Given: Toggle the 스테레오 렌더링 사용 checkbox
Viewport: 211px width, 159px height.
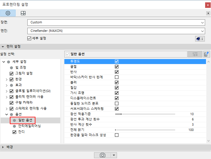Looking at the screenshot, I should pyautogui.click(x=11, y=109).
